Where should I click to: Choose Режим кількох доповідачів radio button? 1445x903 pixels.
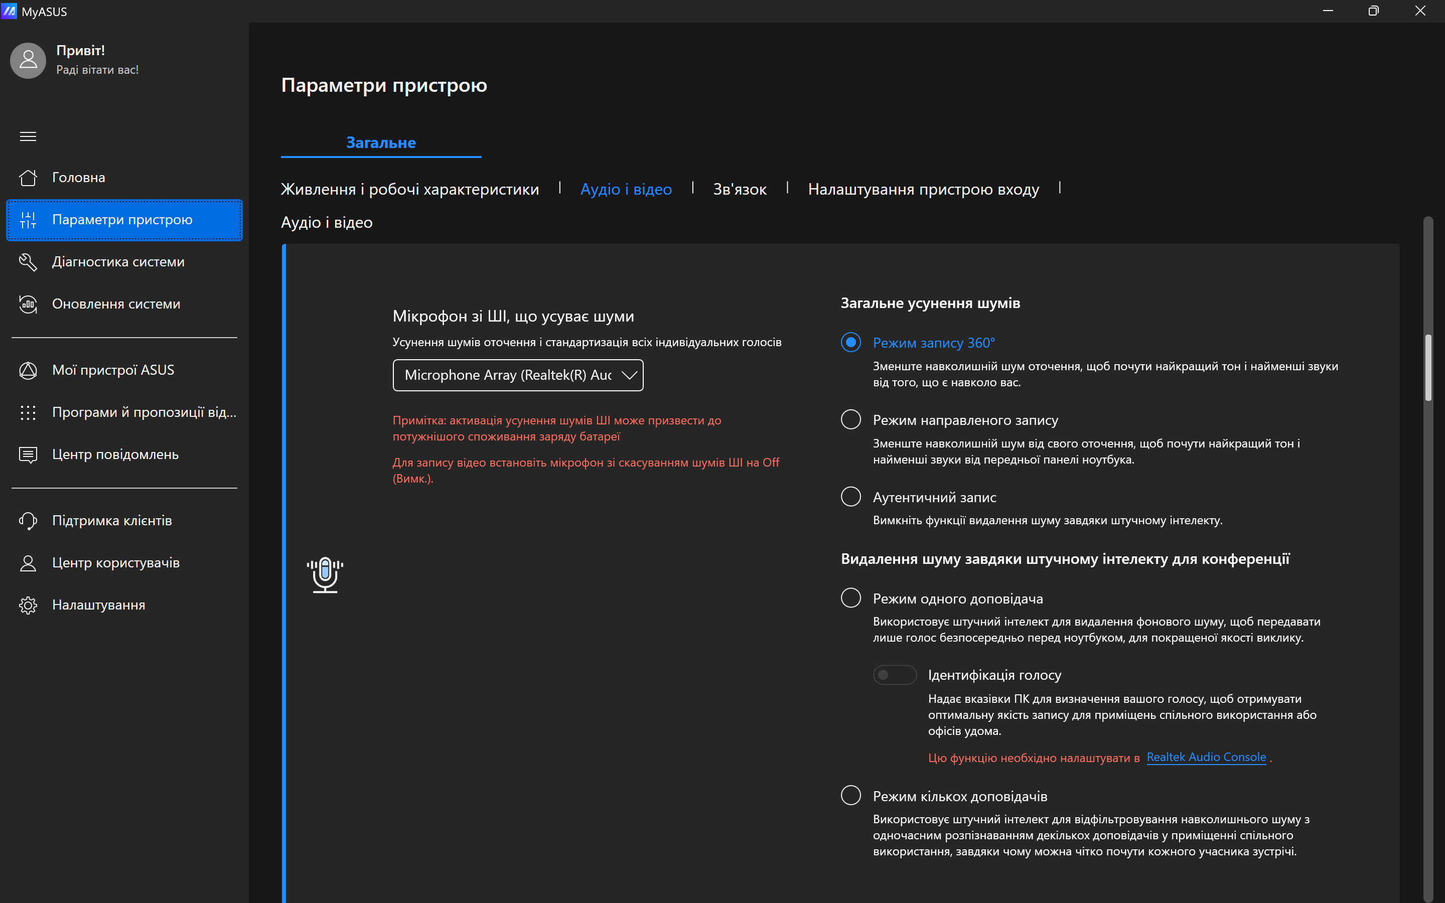coord(850,796)
